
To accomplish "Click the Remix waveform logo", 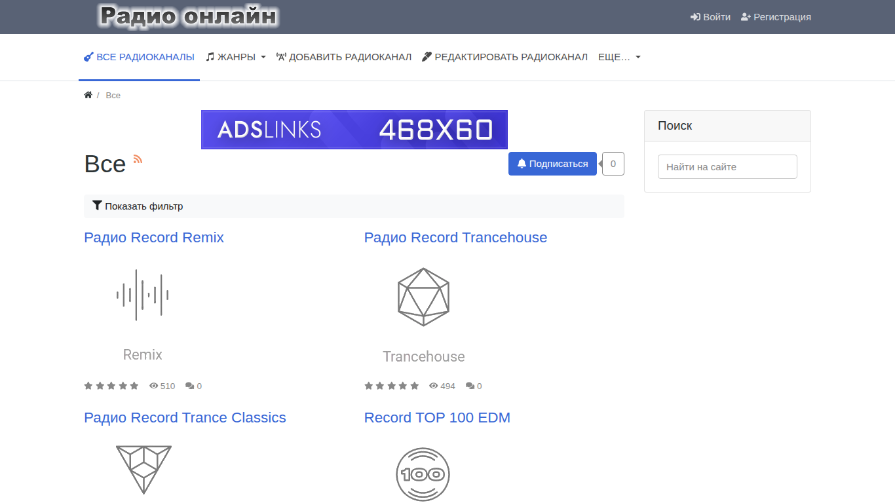I will click(x=143, y=295).
